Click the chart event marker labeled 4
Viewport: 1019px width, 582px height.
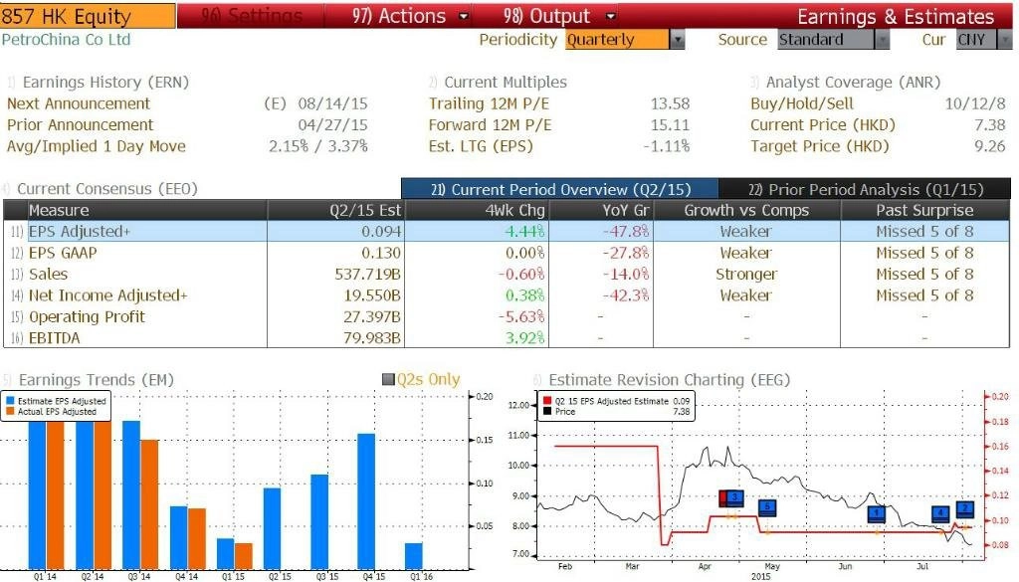point(940,513)
